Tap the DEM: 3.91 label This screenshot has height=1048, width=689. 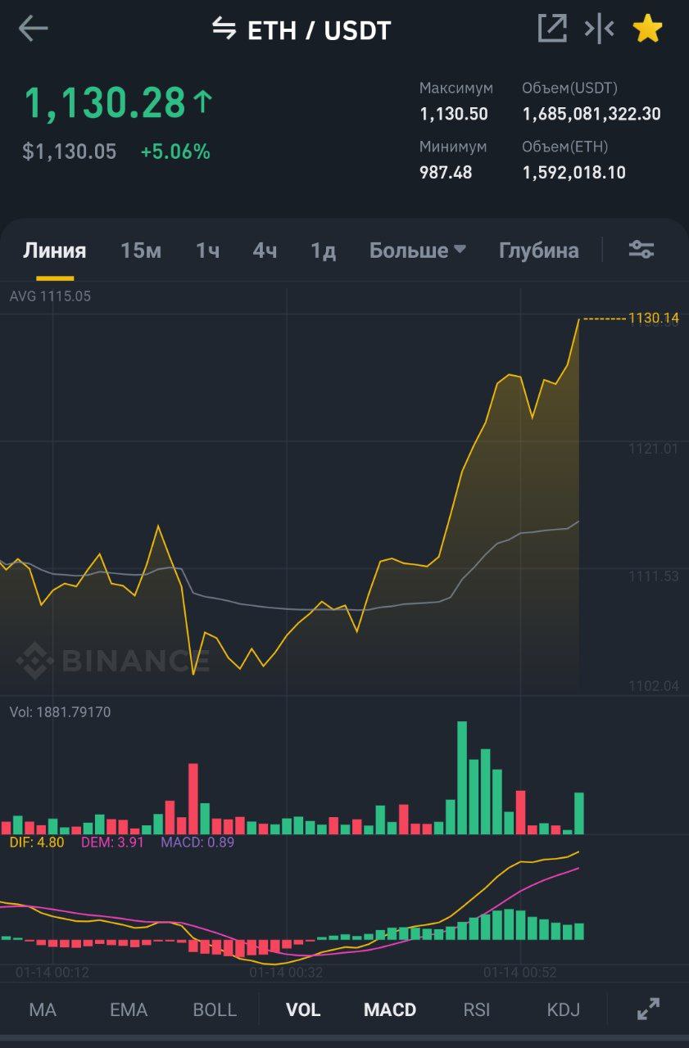point(113,842)
